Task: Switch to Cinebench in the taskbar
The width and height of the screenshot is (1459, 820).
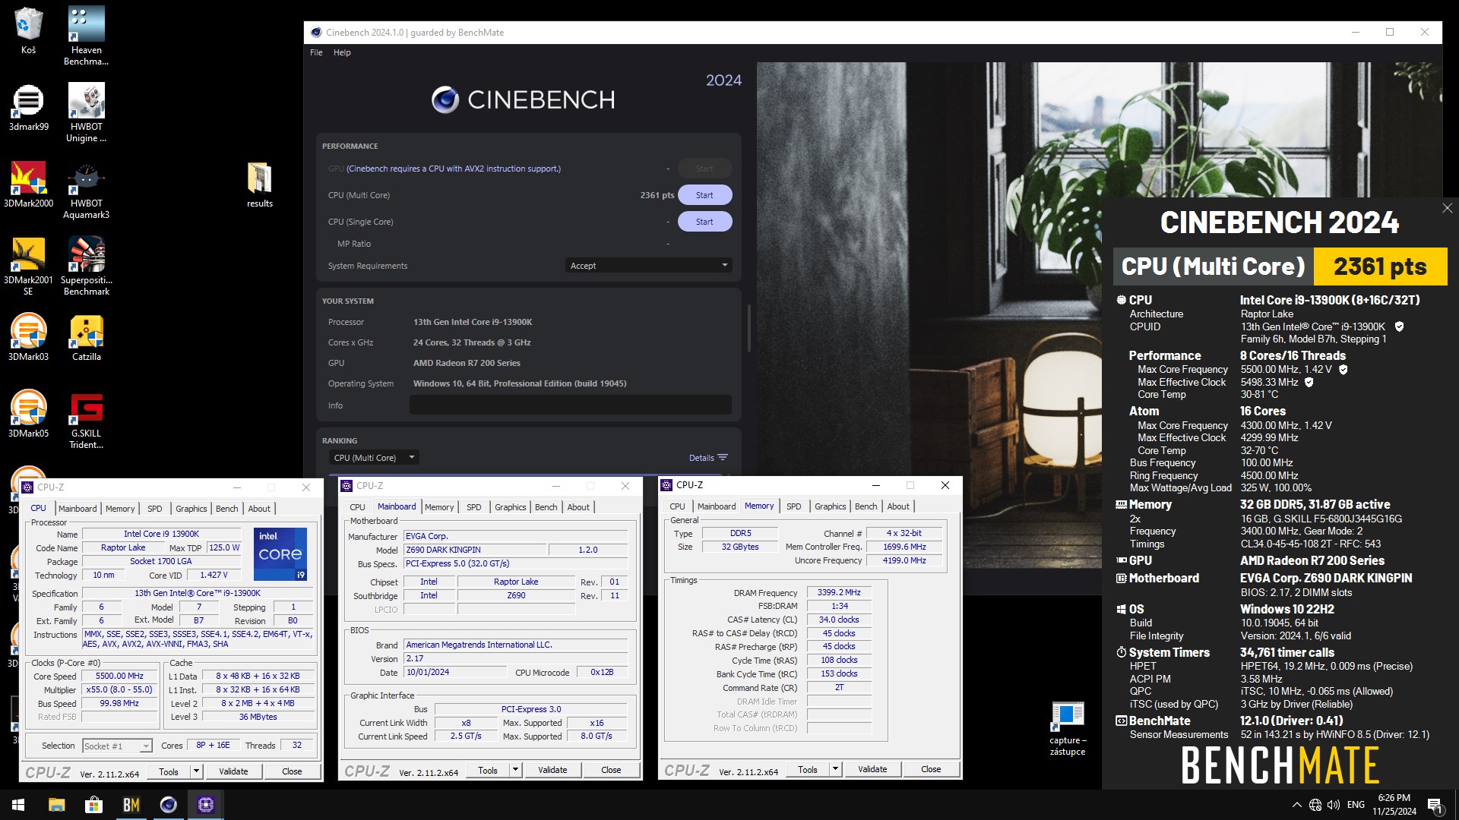Action: (168, 805)
